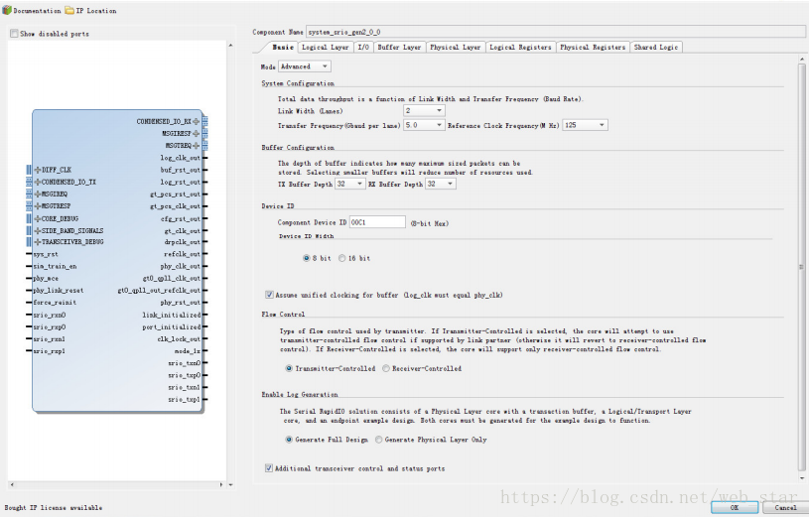Open the IP Location folder icon

(x=69, y=10)
